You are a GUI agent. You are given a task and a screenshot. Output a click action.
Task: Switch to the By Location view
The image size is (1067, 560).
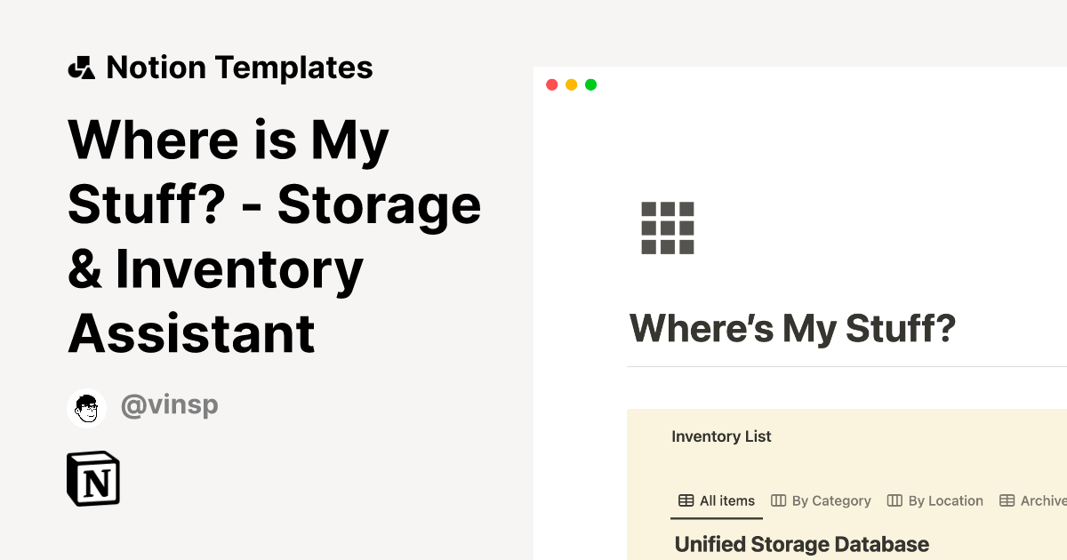point(944,500)
